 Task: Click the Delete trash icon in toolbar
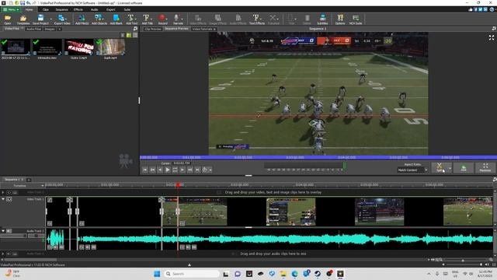click(x=307, y=19)
